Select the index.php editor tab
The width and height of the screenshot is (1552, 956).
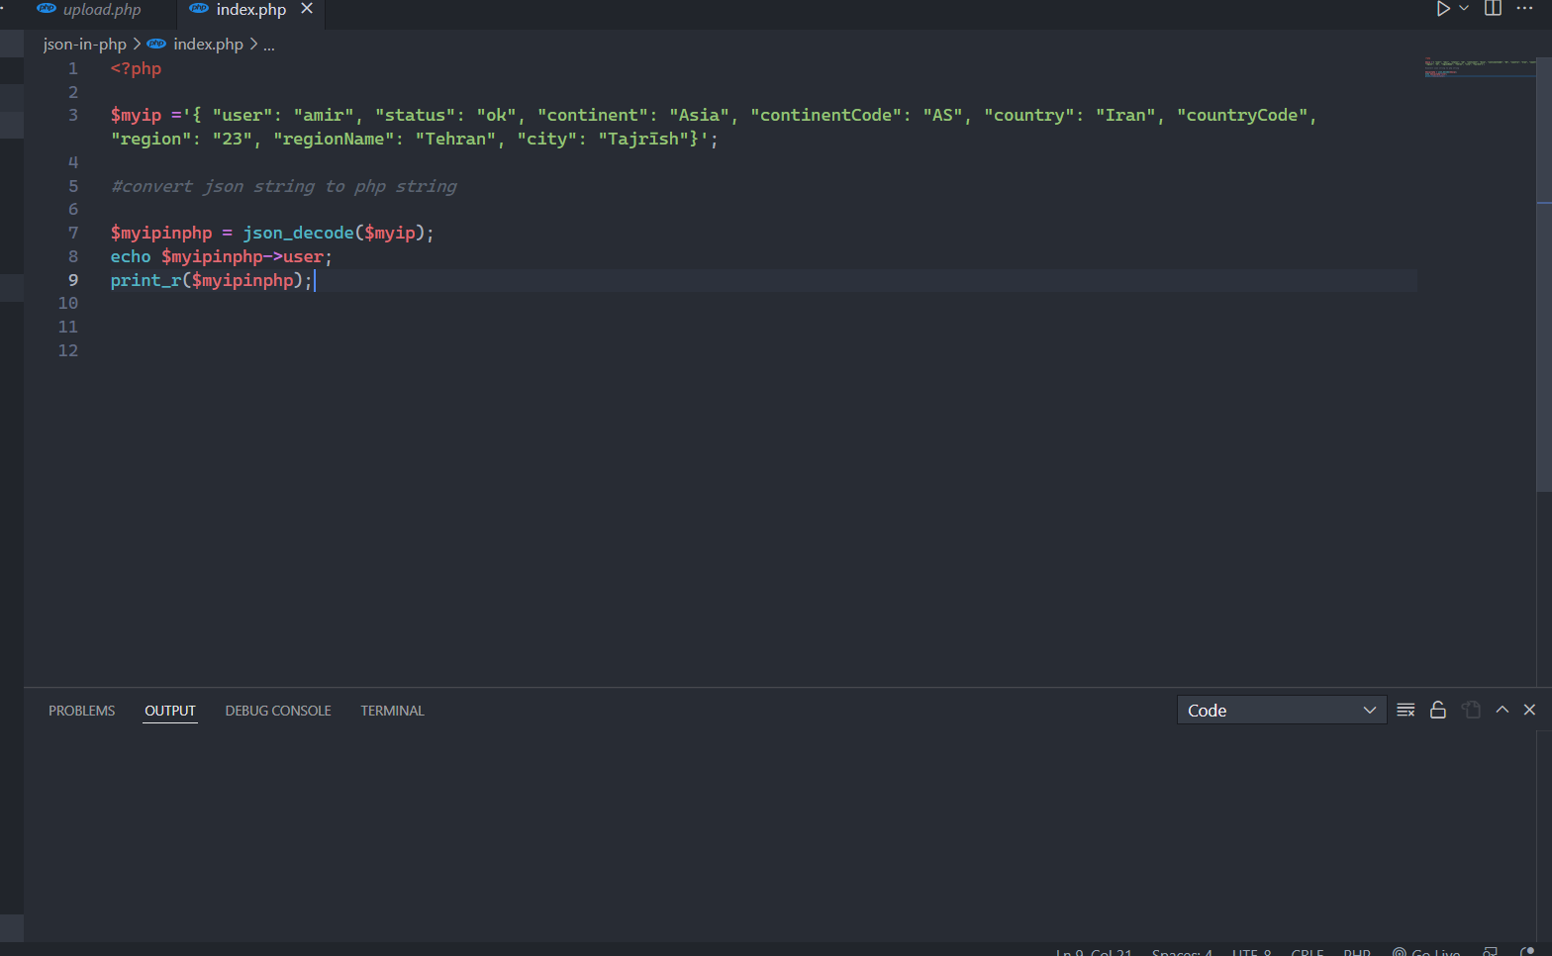(x=250, y=10)
